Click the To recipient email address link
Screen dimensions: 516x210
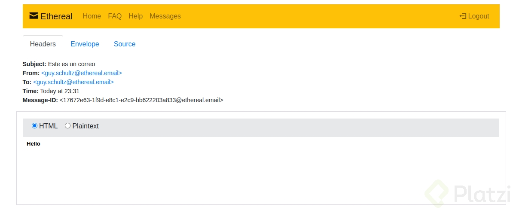[x=73, y=82]
